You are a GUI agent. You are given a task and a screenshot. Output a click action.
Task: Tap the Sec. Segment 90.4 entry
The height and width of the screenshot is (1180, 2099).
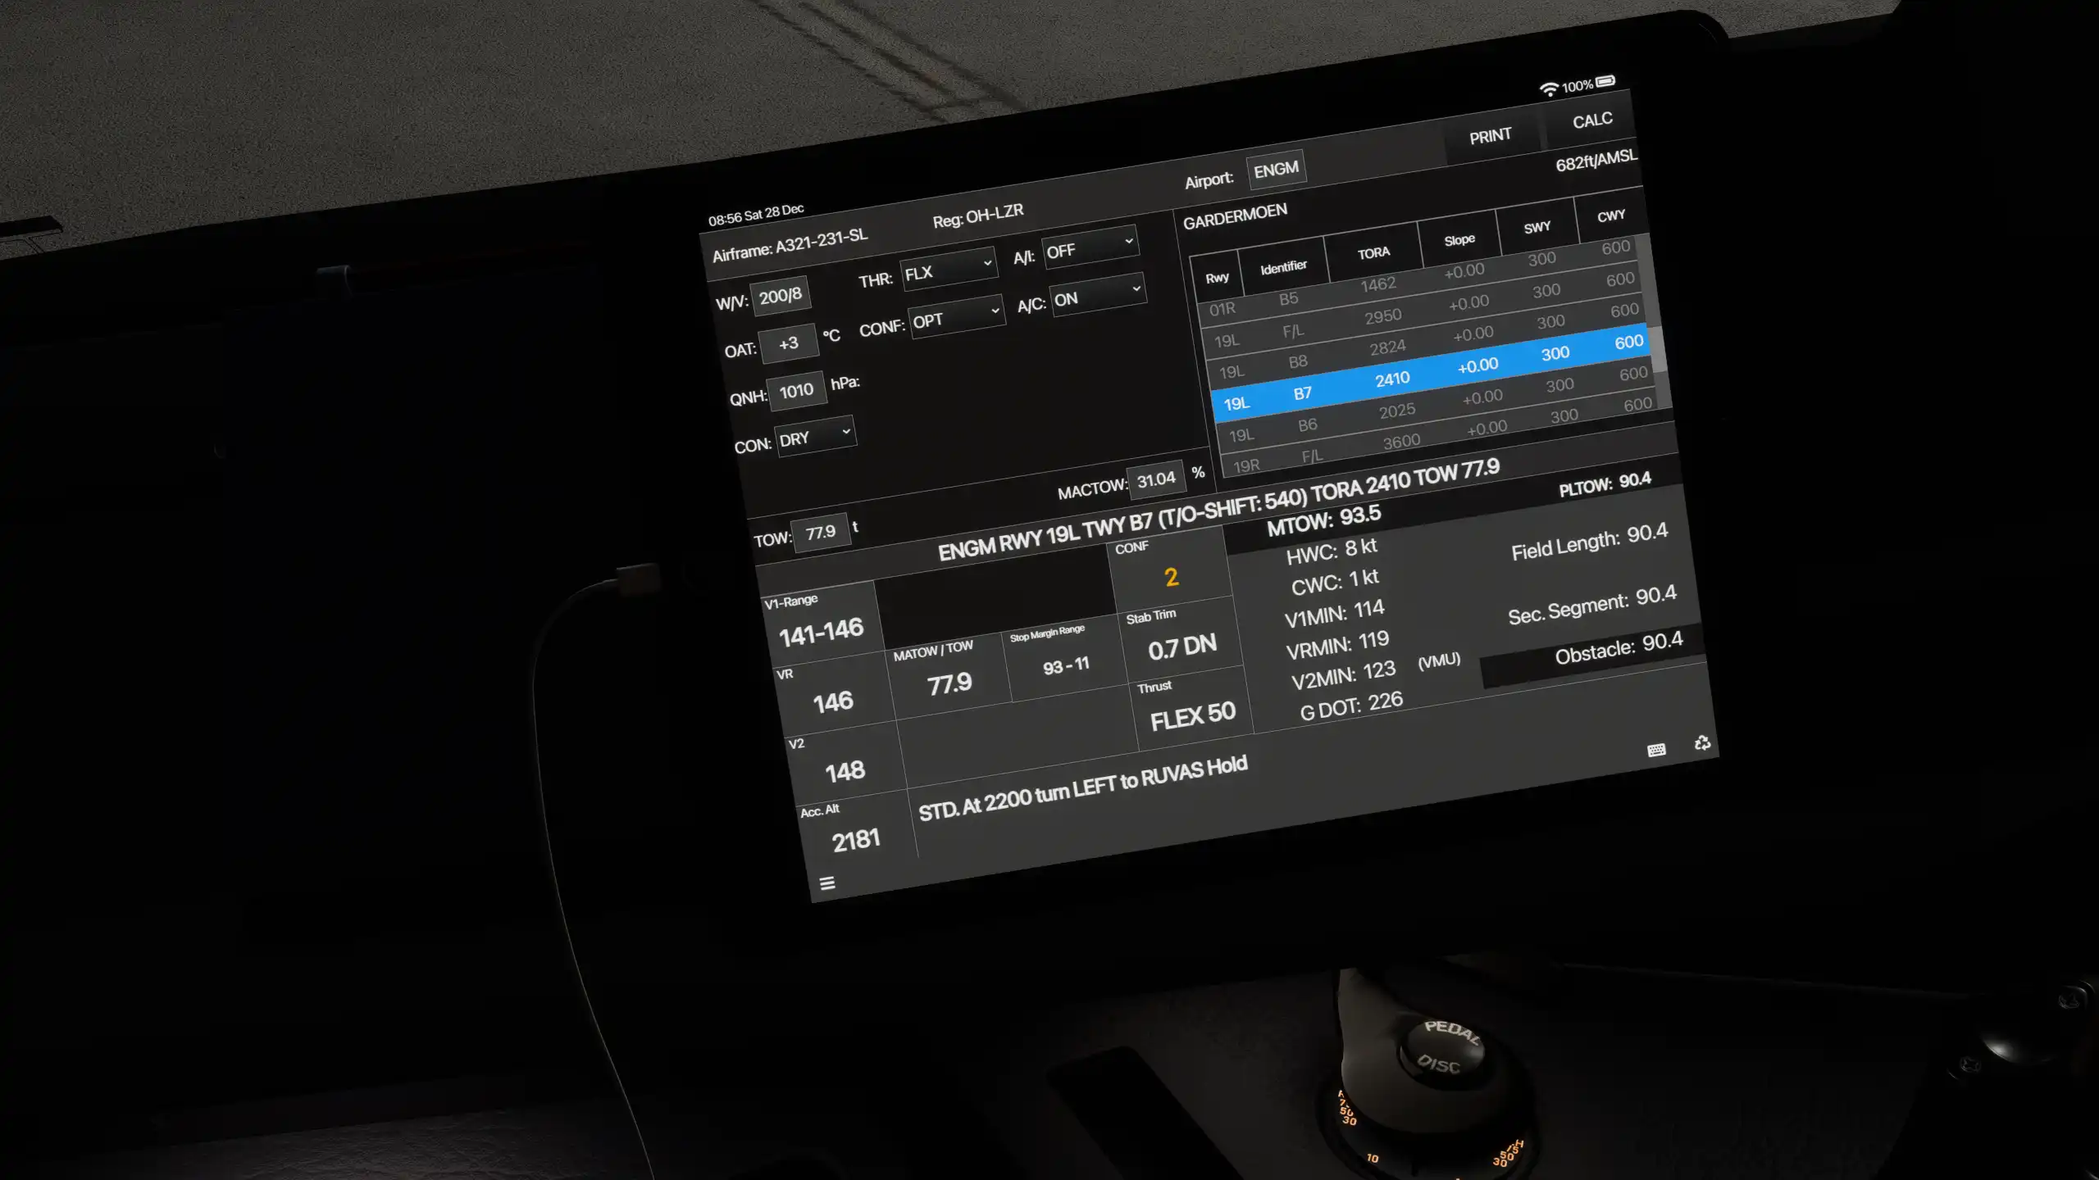tap(1592, 606)
